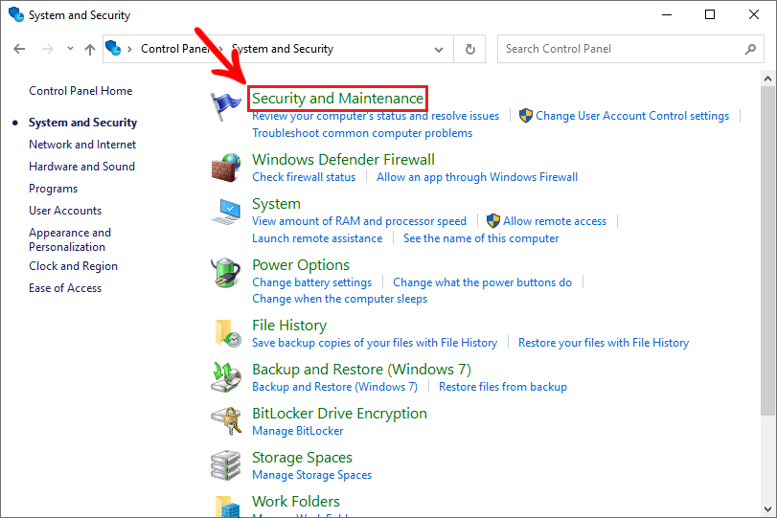Open Control Panel Home
Image resolution: width=777 pixels, height=518 pixels.
click(80, 91)
